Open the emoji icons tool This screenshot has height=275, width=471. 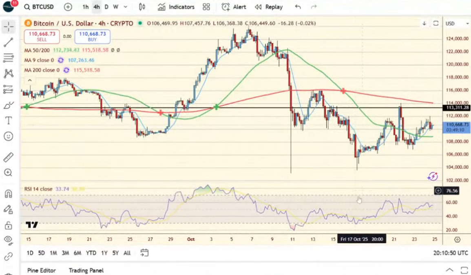coord(9,136)
